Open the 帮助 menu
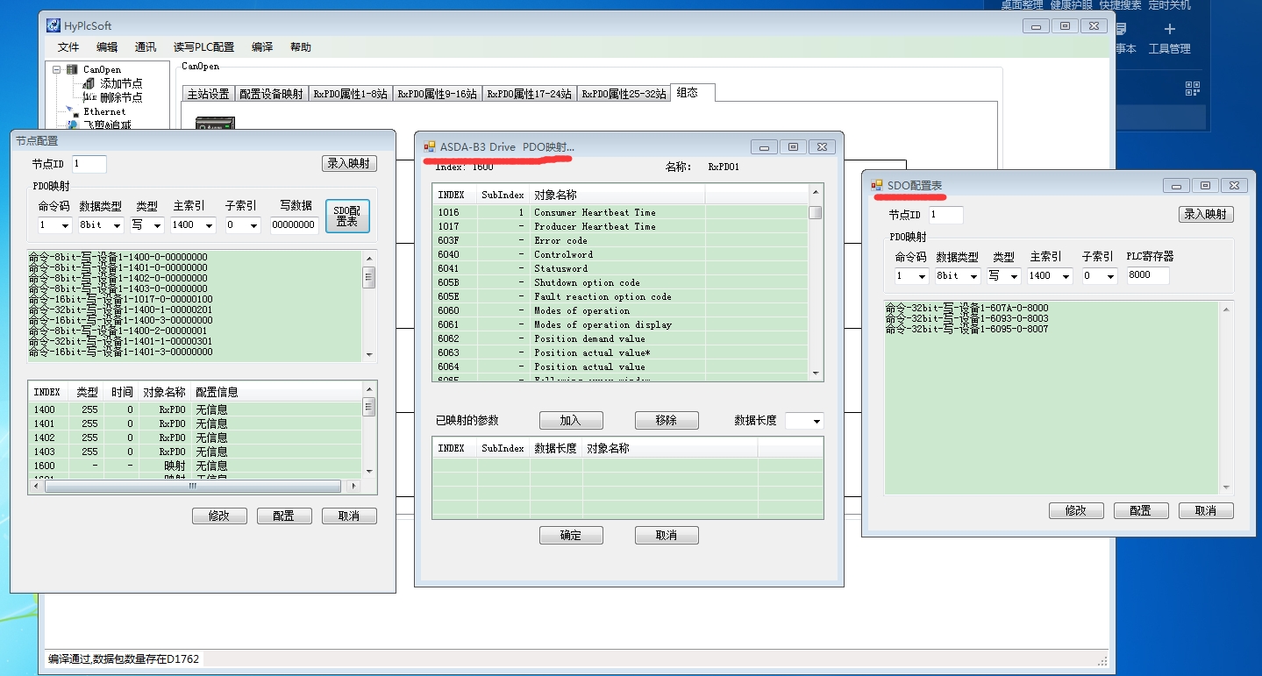 pyautogui.click(x=301, y=47)
